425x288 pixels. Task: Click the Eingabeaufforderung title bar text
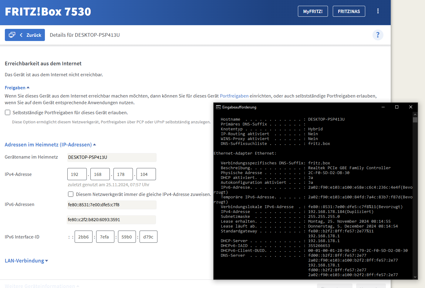(239, 107)
